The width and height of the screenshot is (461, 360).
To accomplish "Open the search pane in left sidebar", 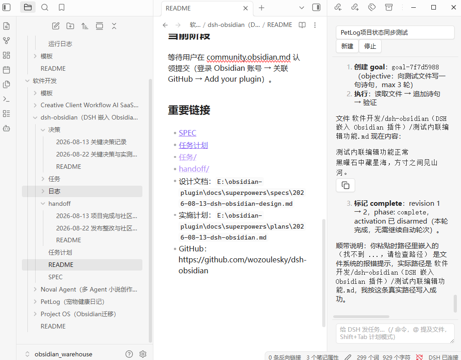I will click(x=45, y=7).
